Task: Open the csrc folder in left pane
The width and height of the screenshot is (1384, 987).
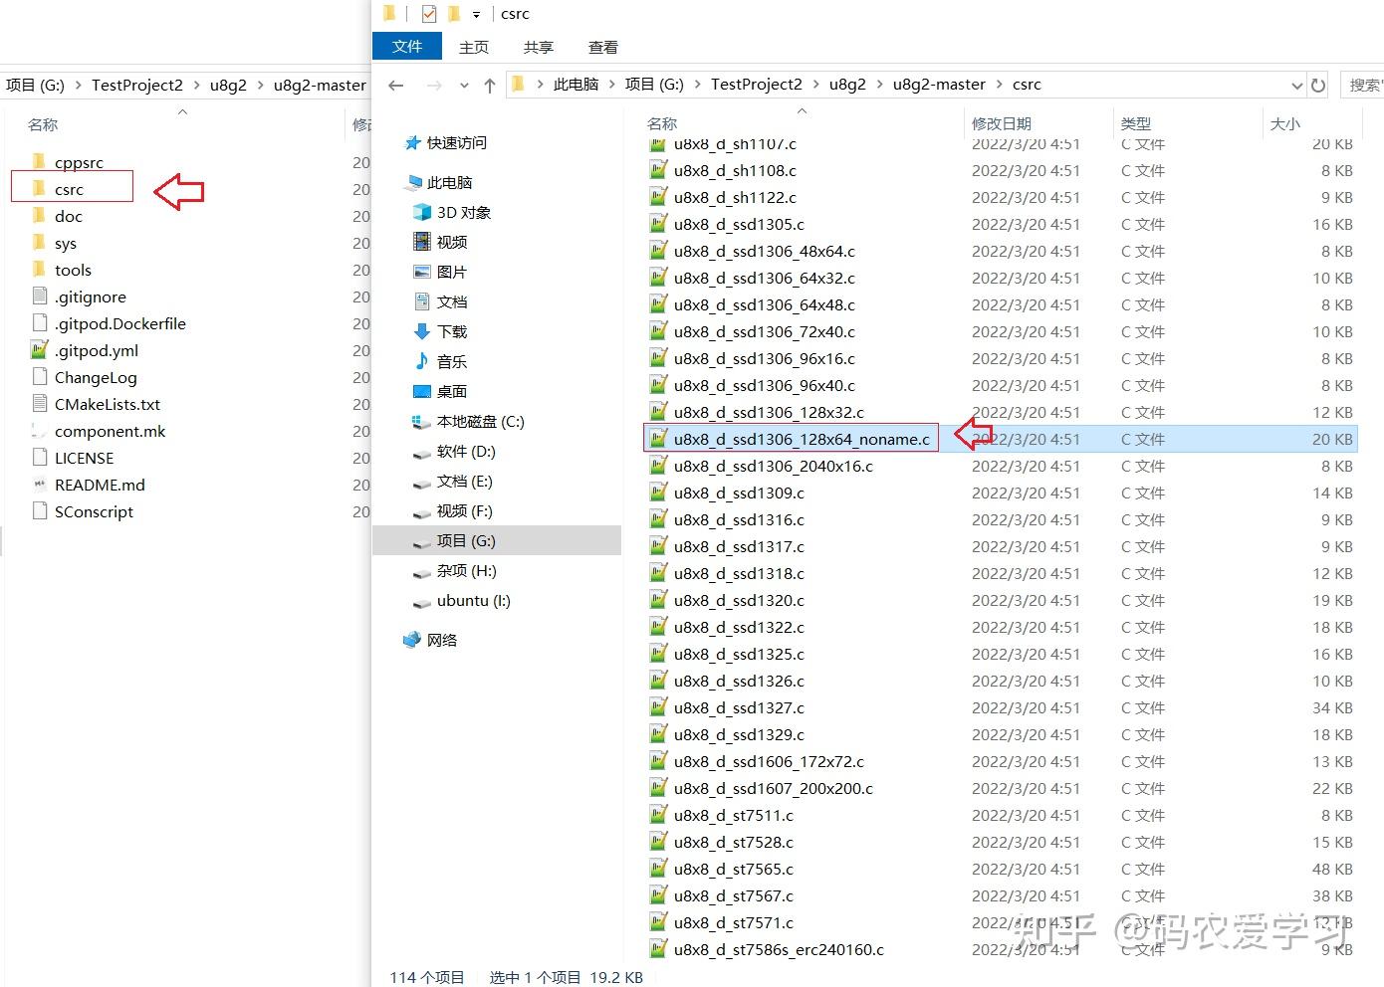Action: coord(70,189)
